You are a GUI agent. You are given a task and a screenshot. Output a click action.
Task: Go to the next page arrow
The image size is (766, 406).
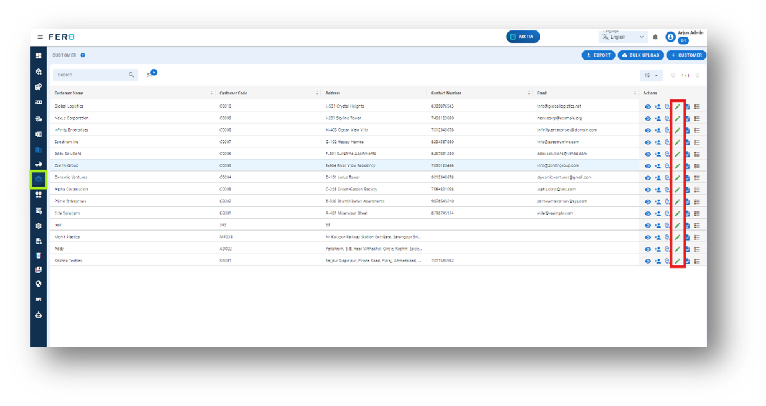click(x=698, y=75)
